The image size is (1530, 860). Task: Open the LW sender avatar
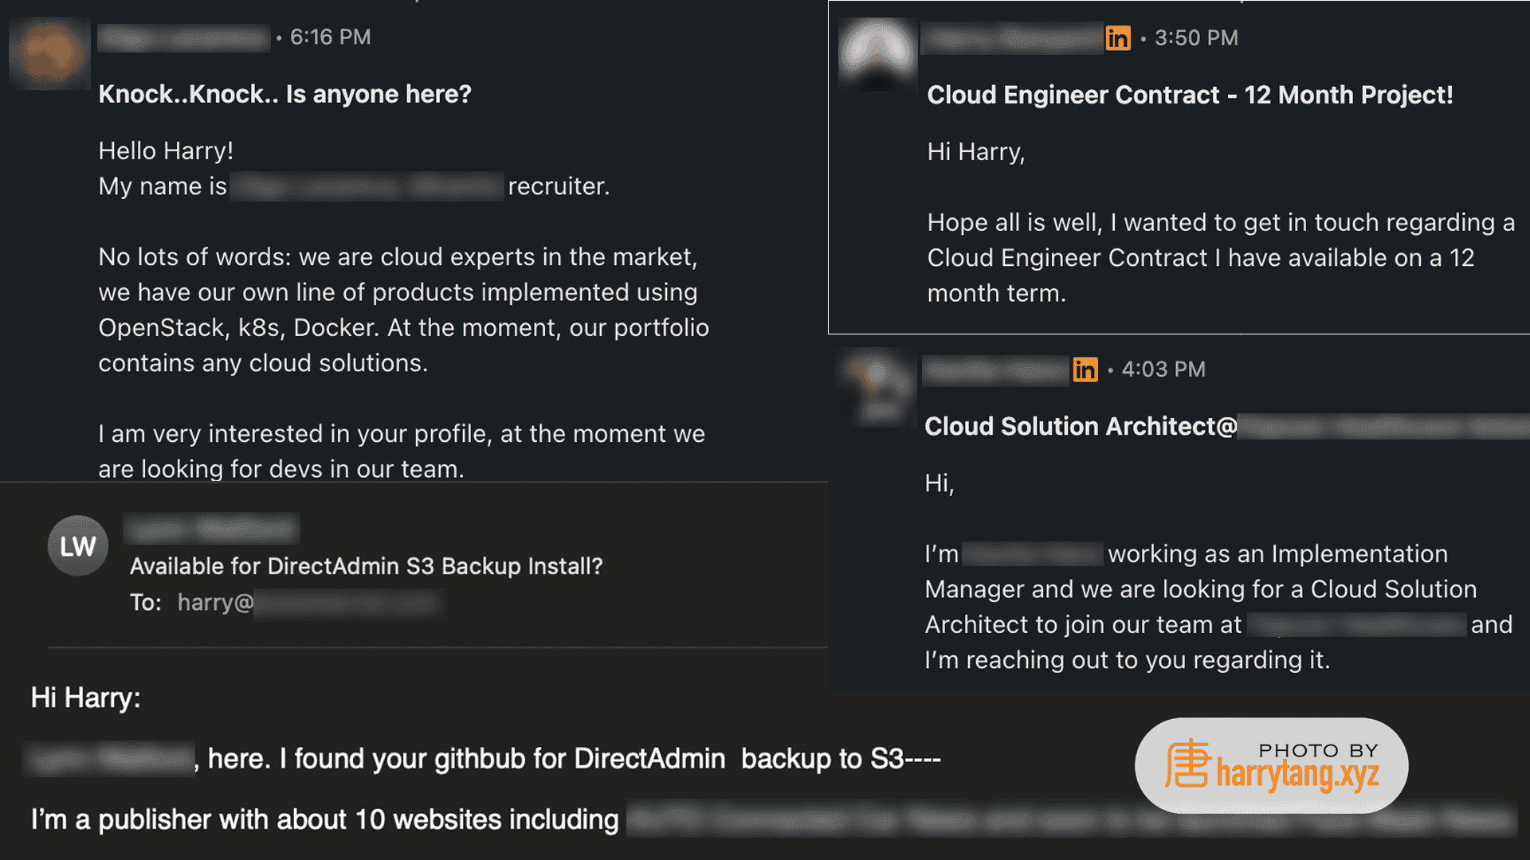tap(78, 546)
